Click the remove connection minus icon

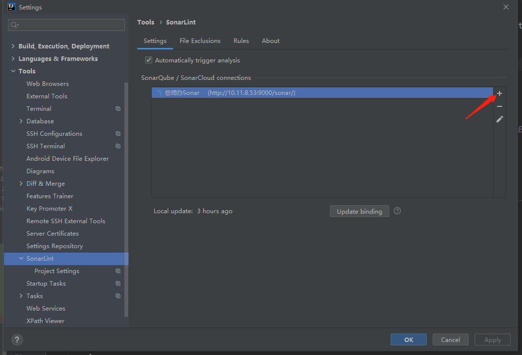point(500,106)
